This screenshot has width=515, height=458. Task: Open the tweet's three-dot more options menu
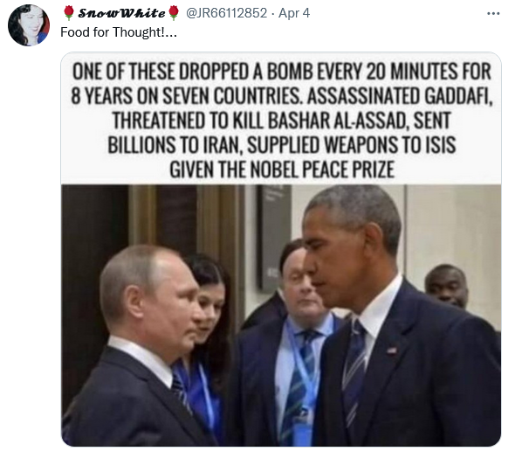(x=493, y=13)
